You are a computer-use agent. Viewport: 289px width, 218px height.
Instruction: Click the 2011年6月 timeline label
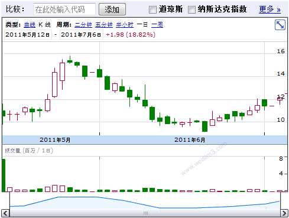[x=190, y=140]
